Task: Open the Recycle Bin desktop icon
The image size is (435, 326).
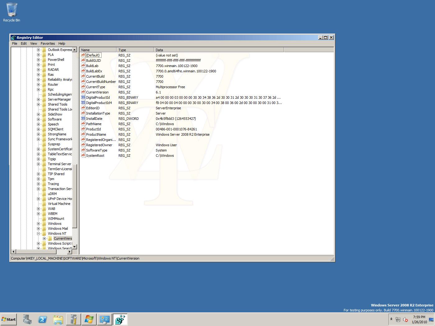Action: pos(11,12)
